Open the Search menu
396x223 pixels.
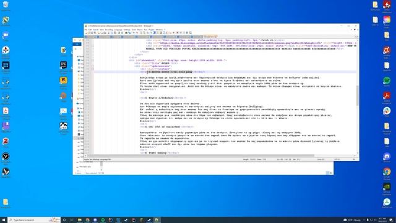pos(96,30)
